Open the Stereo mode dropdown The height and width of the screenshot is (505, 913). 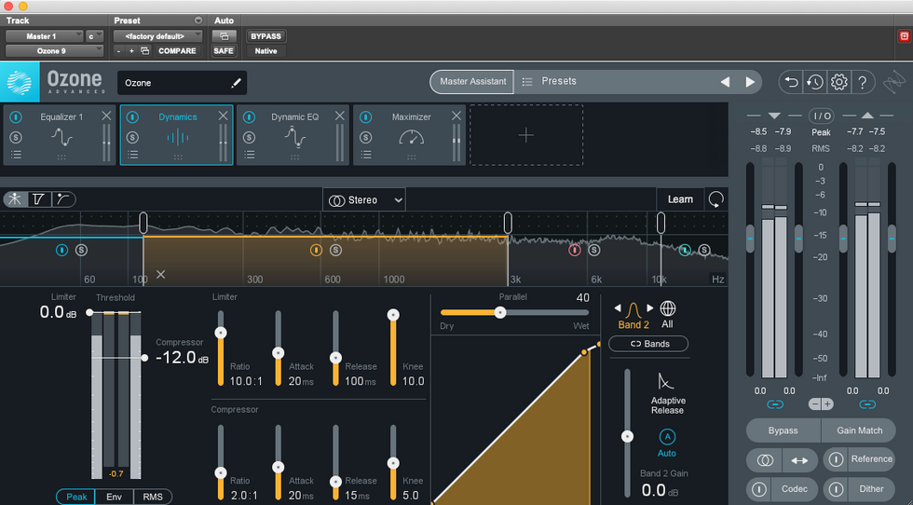[x=364, y=199]
